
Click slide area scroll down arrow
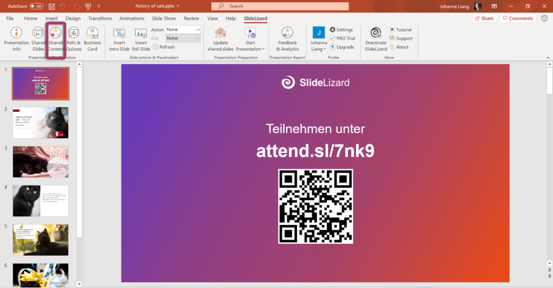[x=549, y=263]
